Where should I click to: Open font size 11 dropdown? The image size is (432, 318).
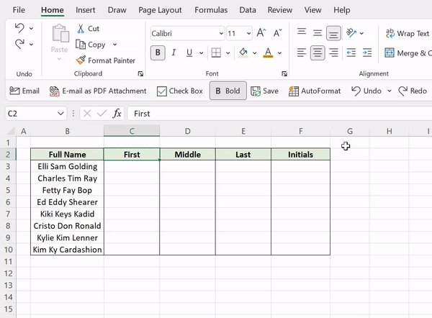(x=248, y=34)
